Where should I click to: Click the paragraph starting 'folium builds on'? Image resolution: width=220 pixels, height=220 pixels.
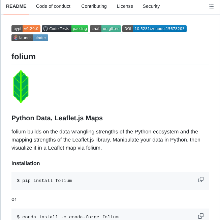tap(106, 140)
